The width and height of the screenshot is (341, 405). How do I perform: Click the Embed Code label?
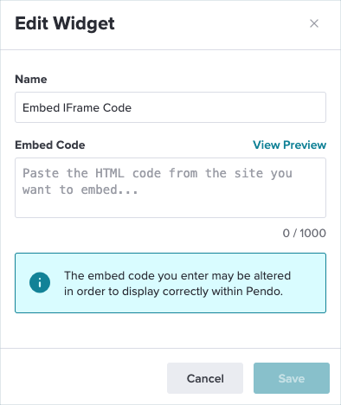(50, 145)
